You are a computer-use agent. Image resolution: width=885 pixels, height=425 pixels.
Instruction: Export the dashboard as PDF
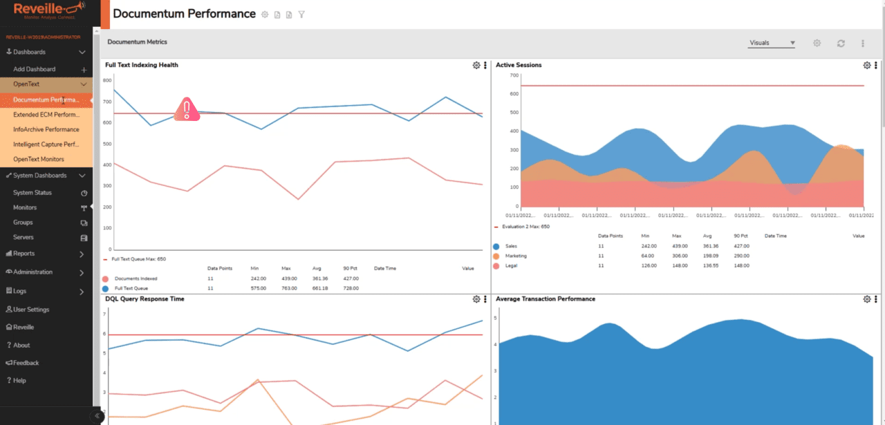click(277, 14)
